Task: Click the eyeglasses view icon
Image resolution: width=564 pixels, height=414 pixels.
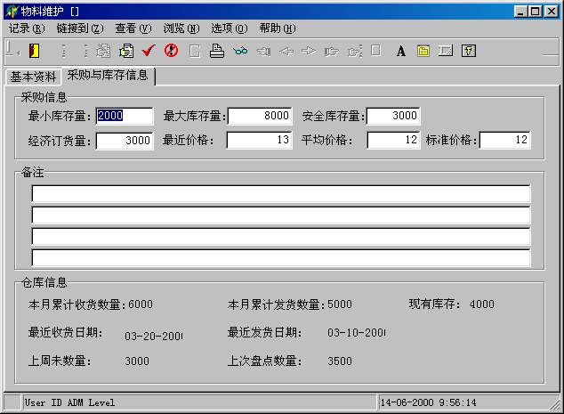Action: click(x=240, y=51)
